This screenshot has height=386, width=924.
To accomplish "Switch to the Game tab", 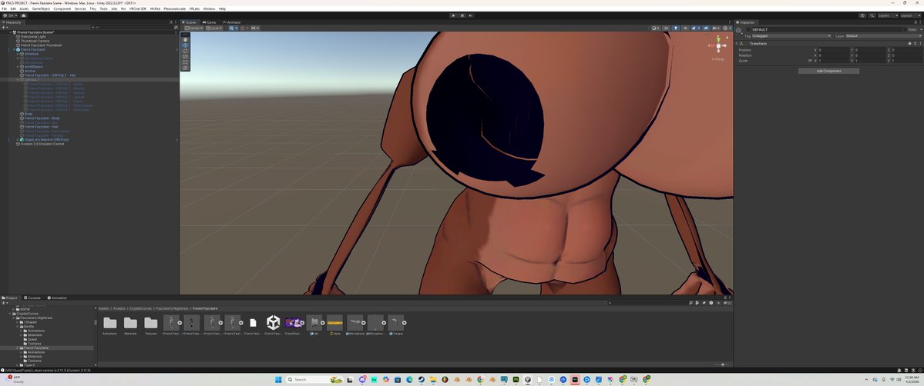I will [209, 22].
